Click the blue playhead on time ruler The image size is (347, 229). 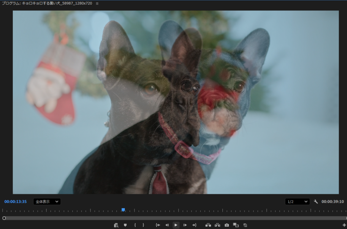point(123,210)
